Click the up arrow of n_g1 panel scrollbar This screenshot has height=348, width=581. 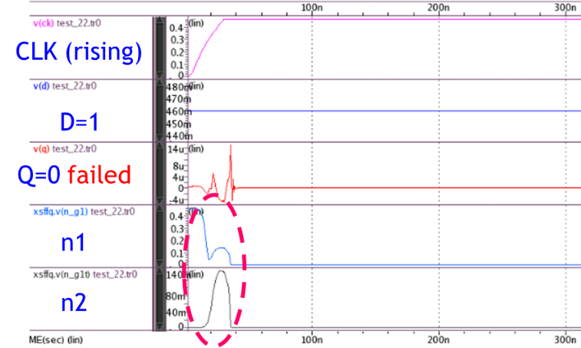tap(160, 209)
